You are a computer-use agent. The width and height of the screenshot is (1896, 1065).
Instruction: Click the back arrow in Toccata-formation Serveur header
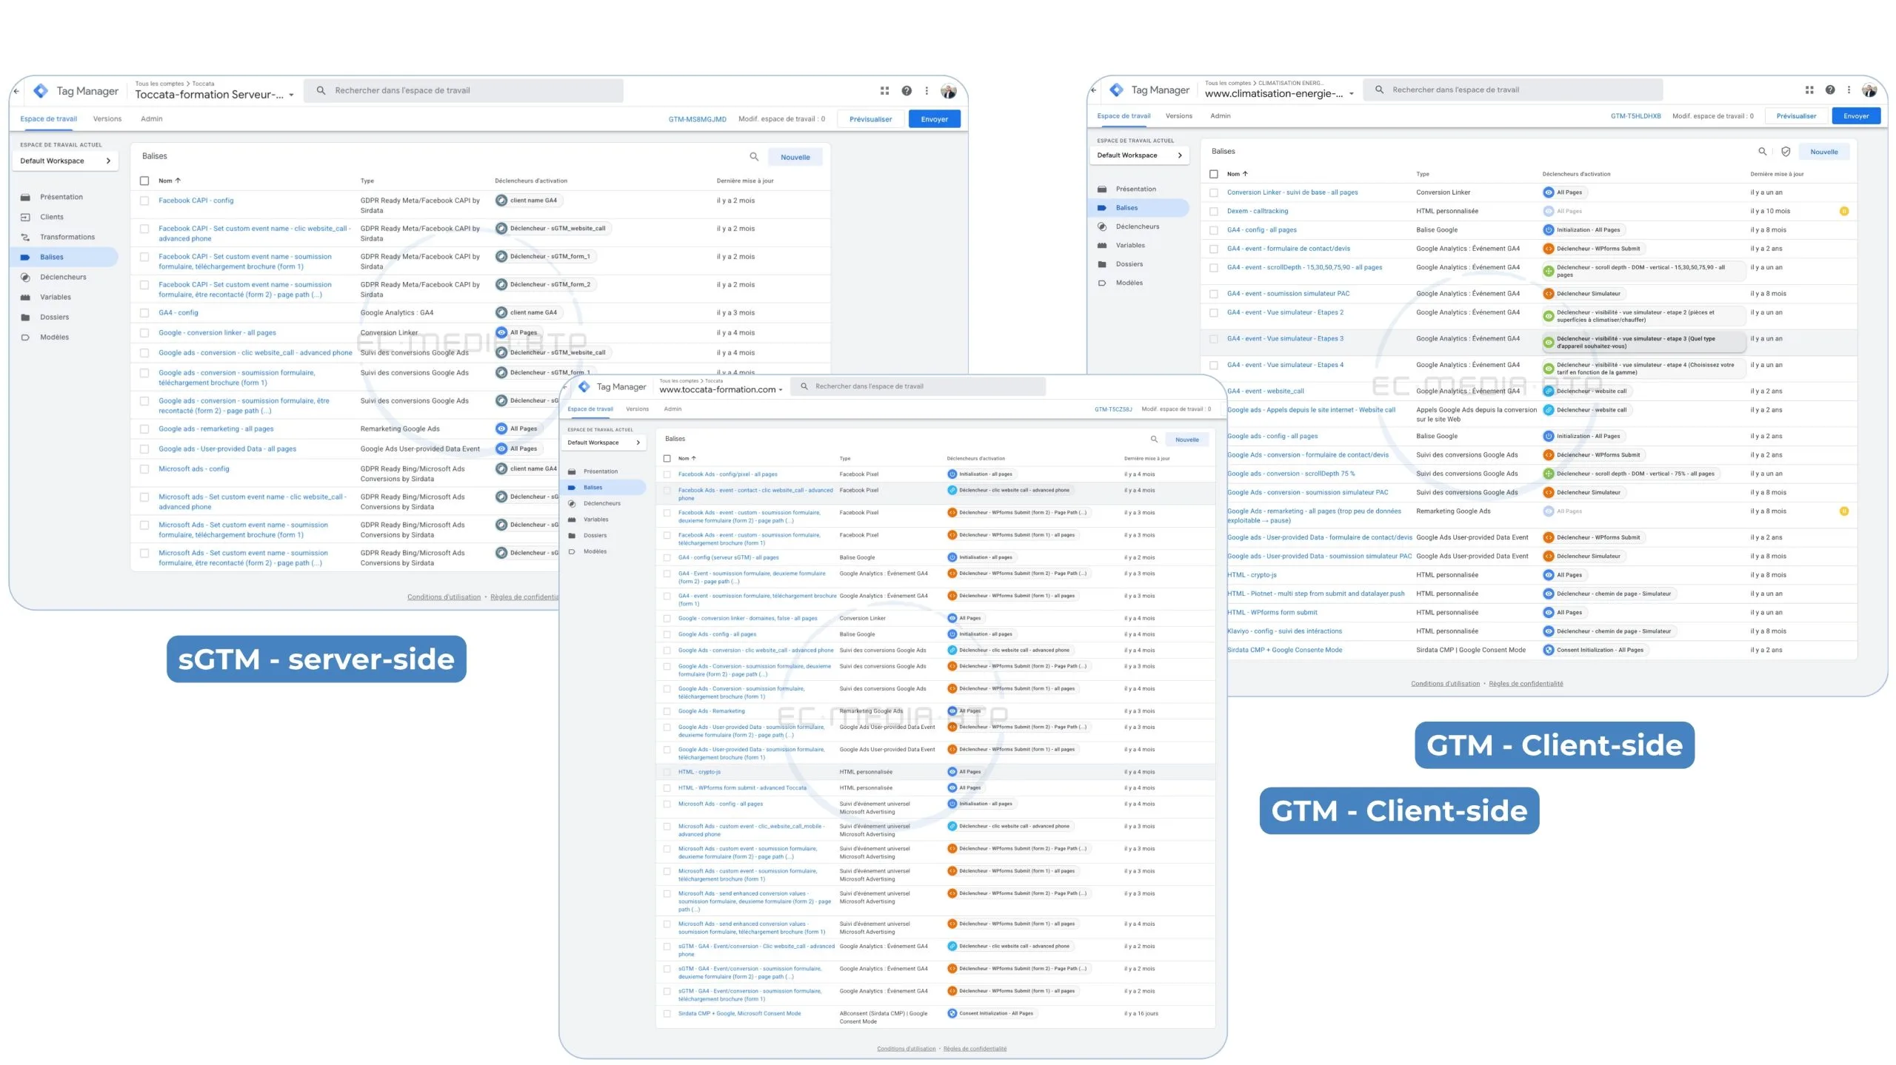pyautogui.click(x=16, y=91)
